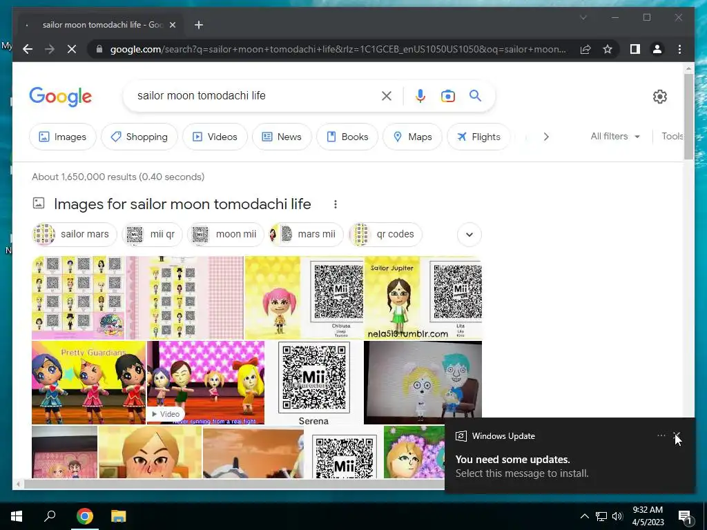Go to the Google homepage logo
The width and height of the screenshot is (707, 530).
point(61,97)
